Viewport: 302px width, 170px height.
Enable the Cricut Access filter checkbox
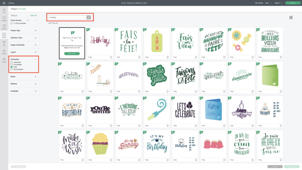point(12,24)
